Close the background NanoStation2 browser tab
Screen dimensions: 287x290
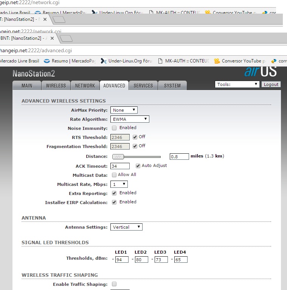tap(45, 19)
